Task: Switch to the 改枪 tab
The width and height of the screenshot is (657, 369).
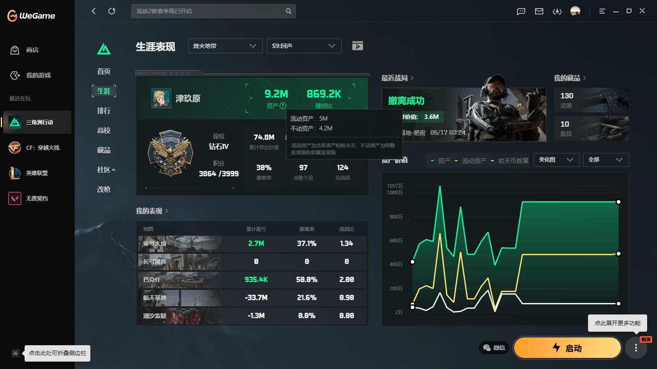Action: pos(104,189)
